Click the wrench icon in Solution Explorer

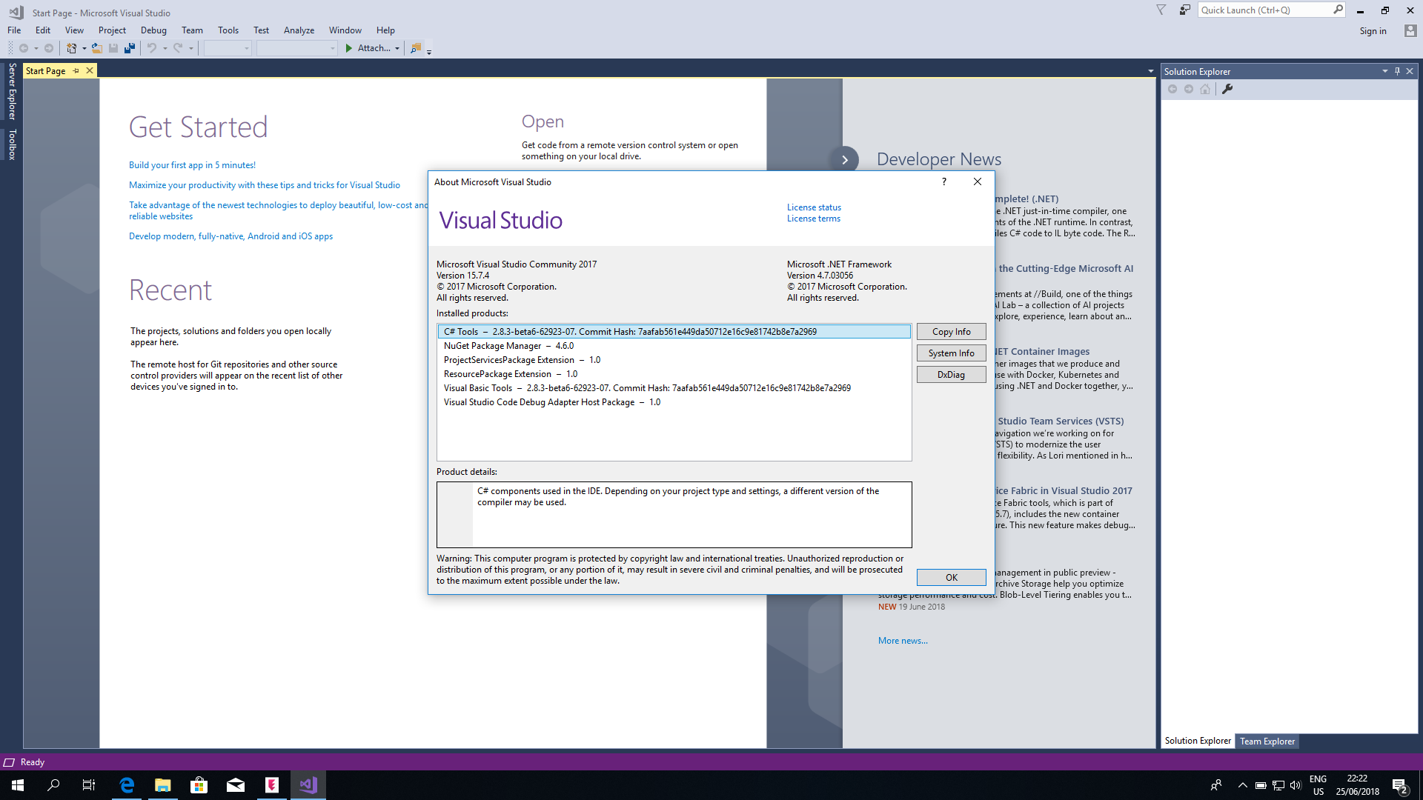(x=1228, y=89)
